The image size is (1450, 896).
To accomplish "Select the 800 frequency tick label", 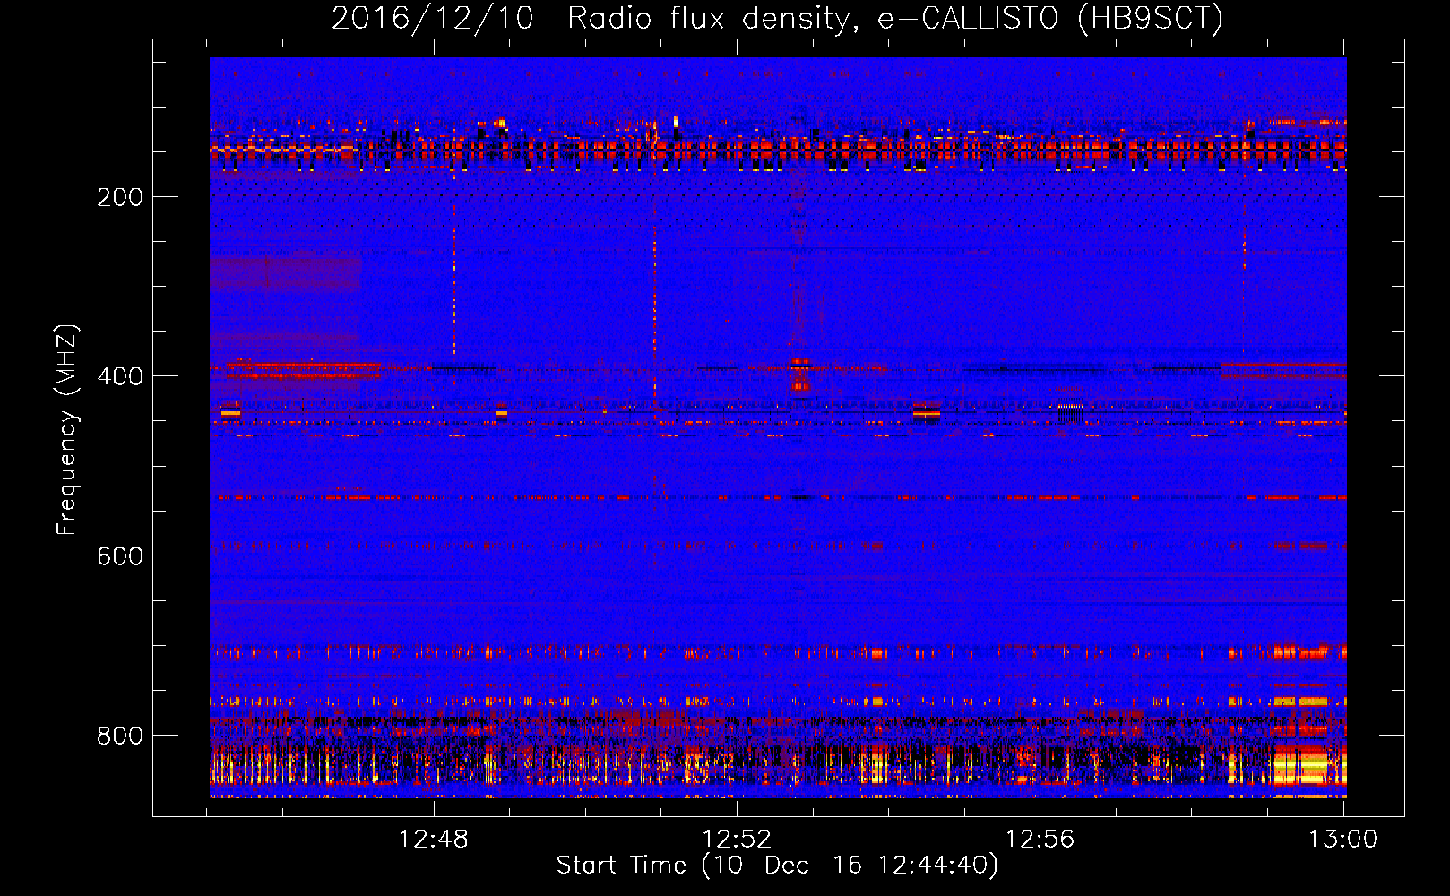I will point(120,736).
